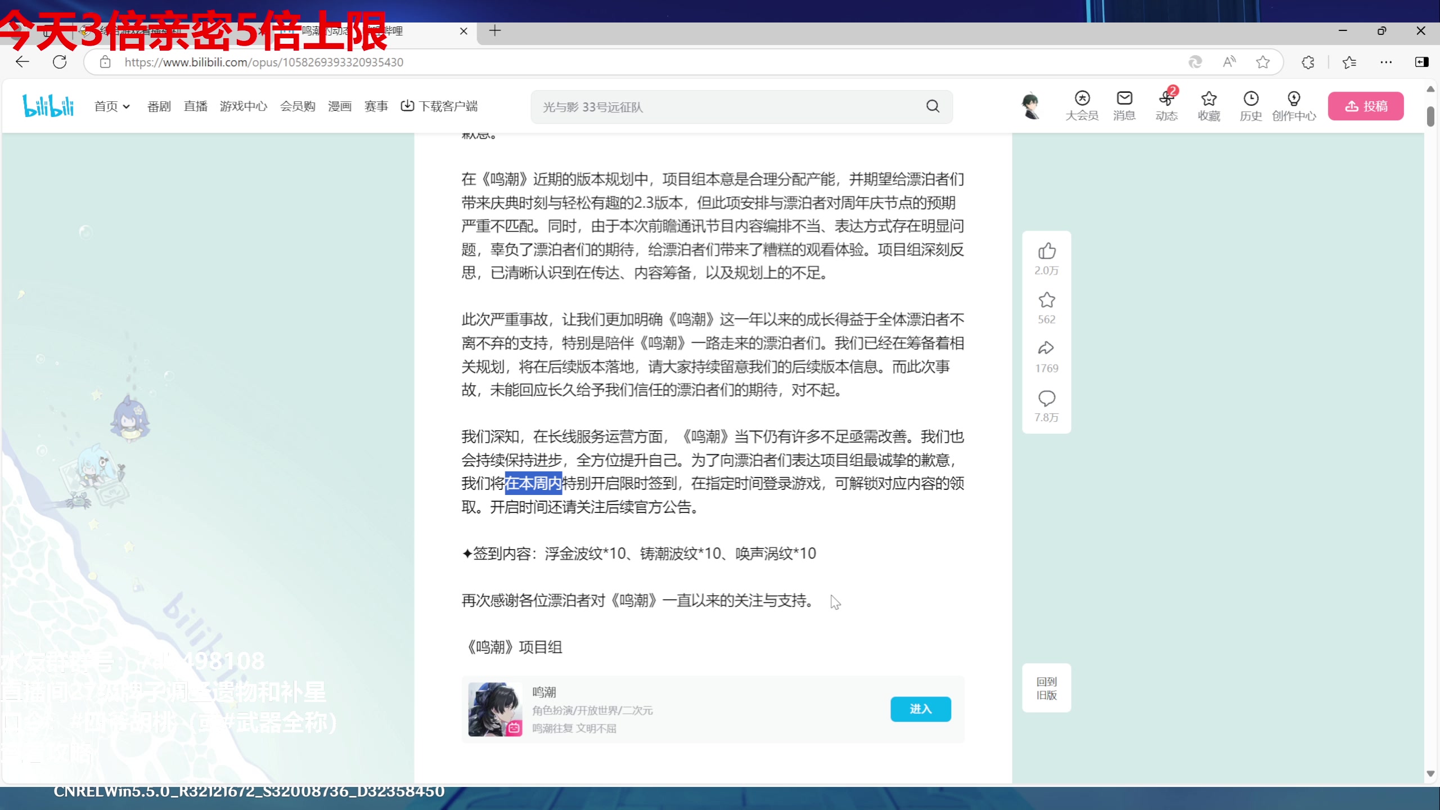Open the 番剧 menu item

[x=159, y=106]
